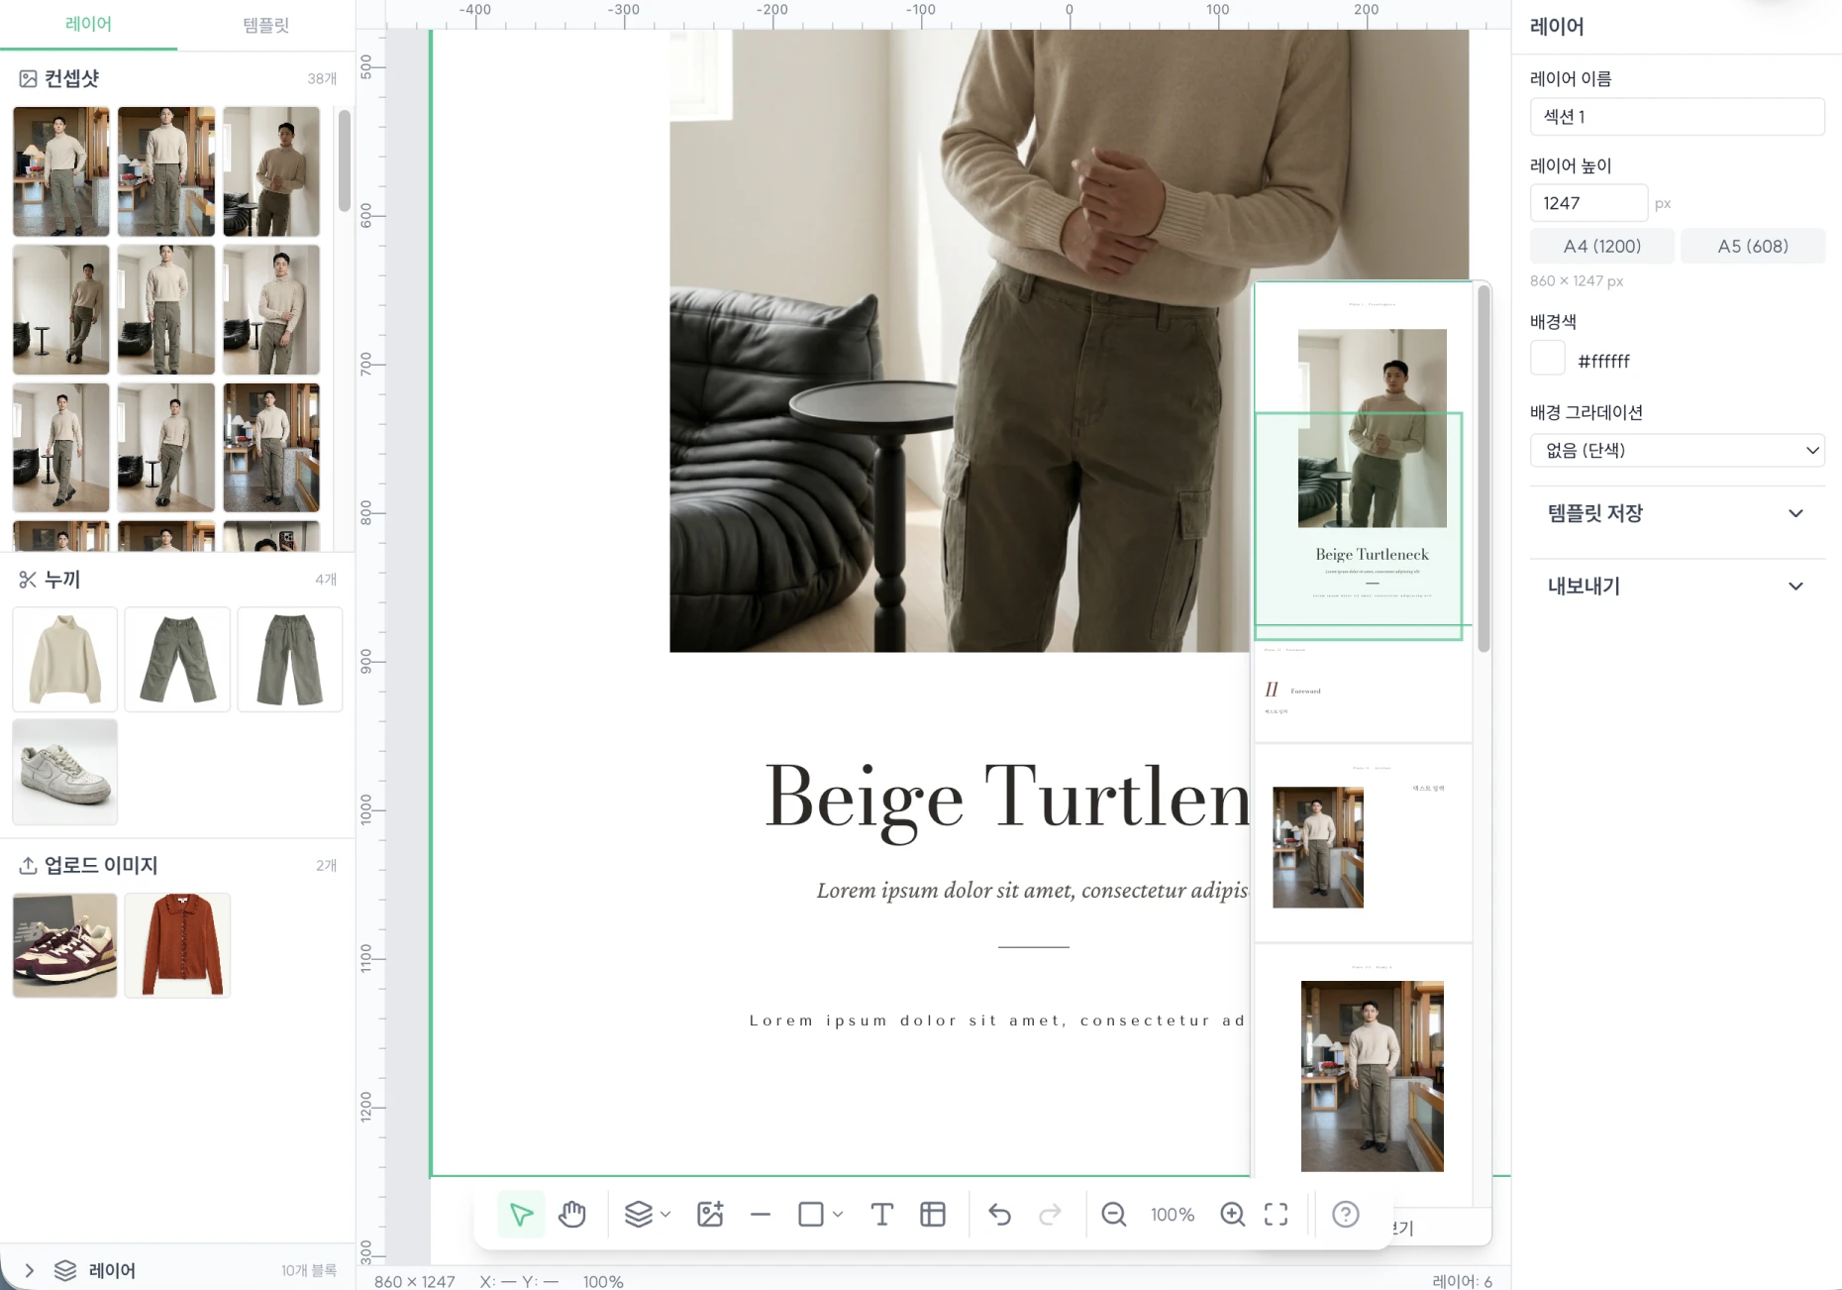This screenshot has height=1290, width=1842.
Task: Zoom out with the minus magnifier
Action: [x=1114, y=1215]
